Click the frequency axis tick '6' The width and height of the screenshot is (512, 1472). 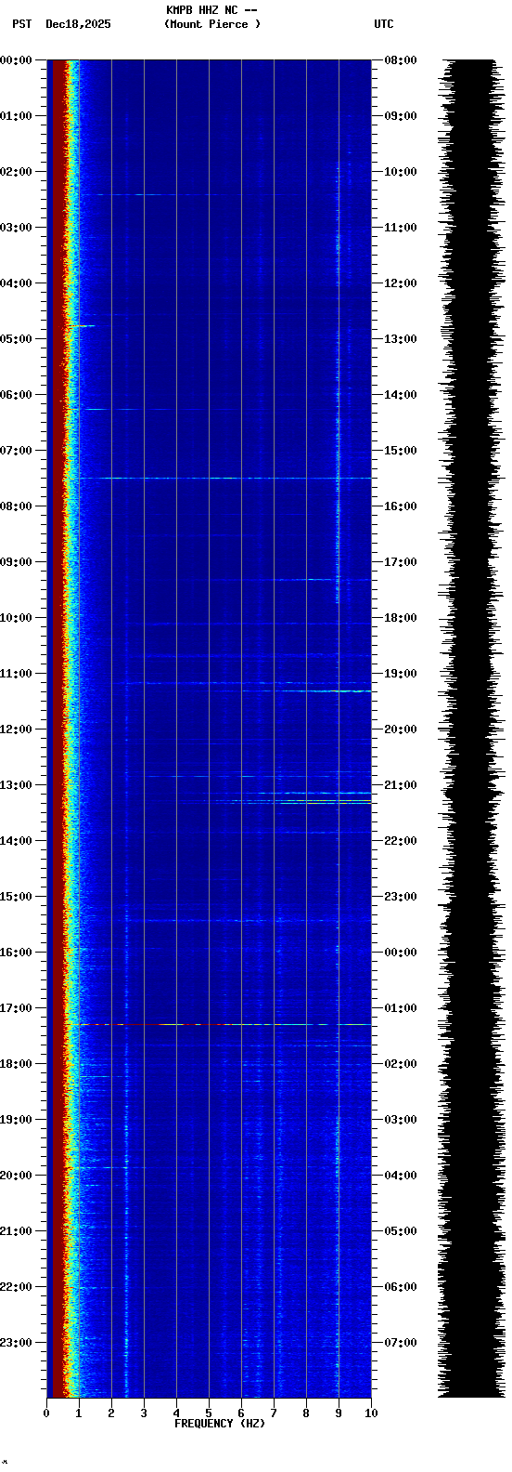(241, 1413)
